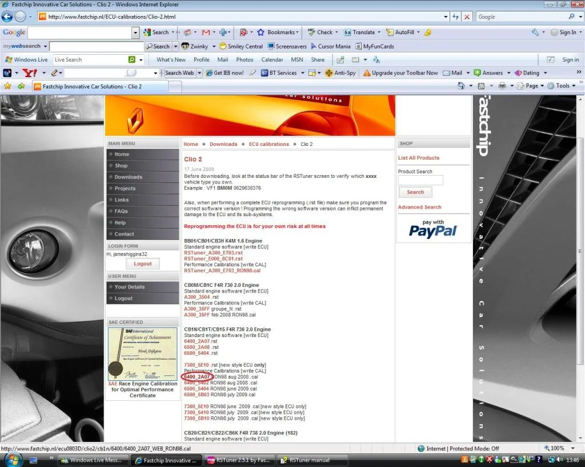This screenshot has height=467, width=585.
Task: Click the Google toolbar wrench settings icon
Action: [x=535, y=33]
